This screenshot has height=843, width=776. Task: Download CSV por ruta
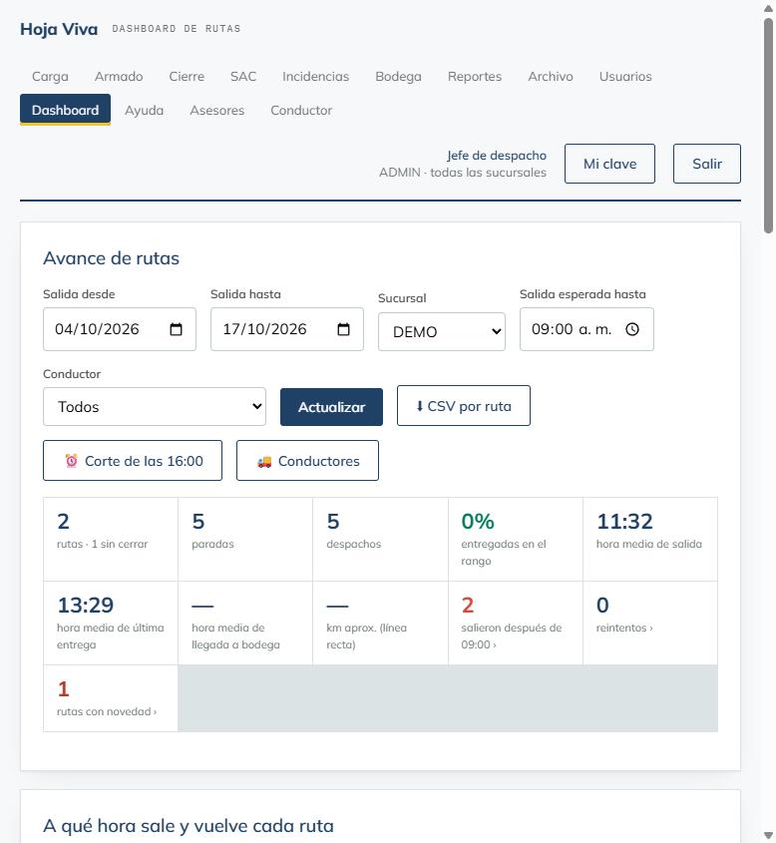pos(463,405)
